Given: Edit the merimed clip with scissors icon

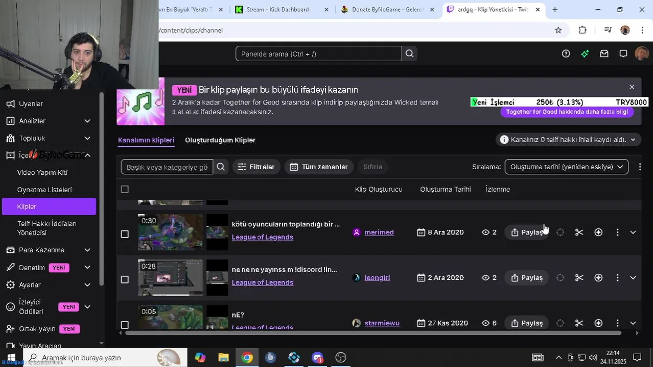Looking at the screenshot, I should pyautogui.click(x=579, y=232).
